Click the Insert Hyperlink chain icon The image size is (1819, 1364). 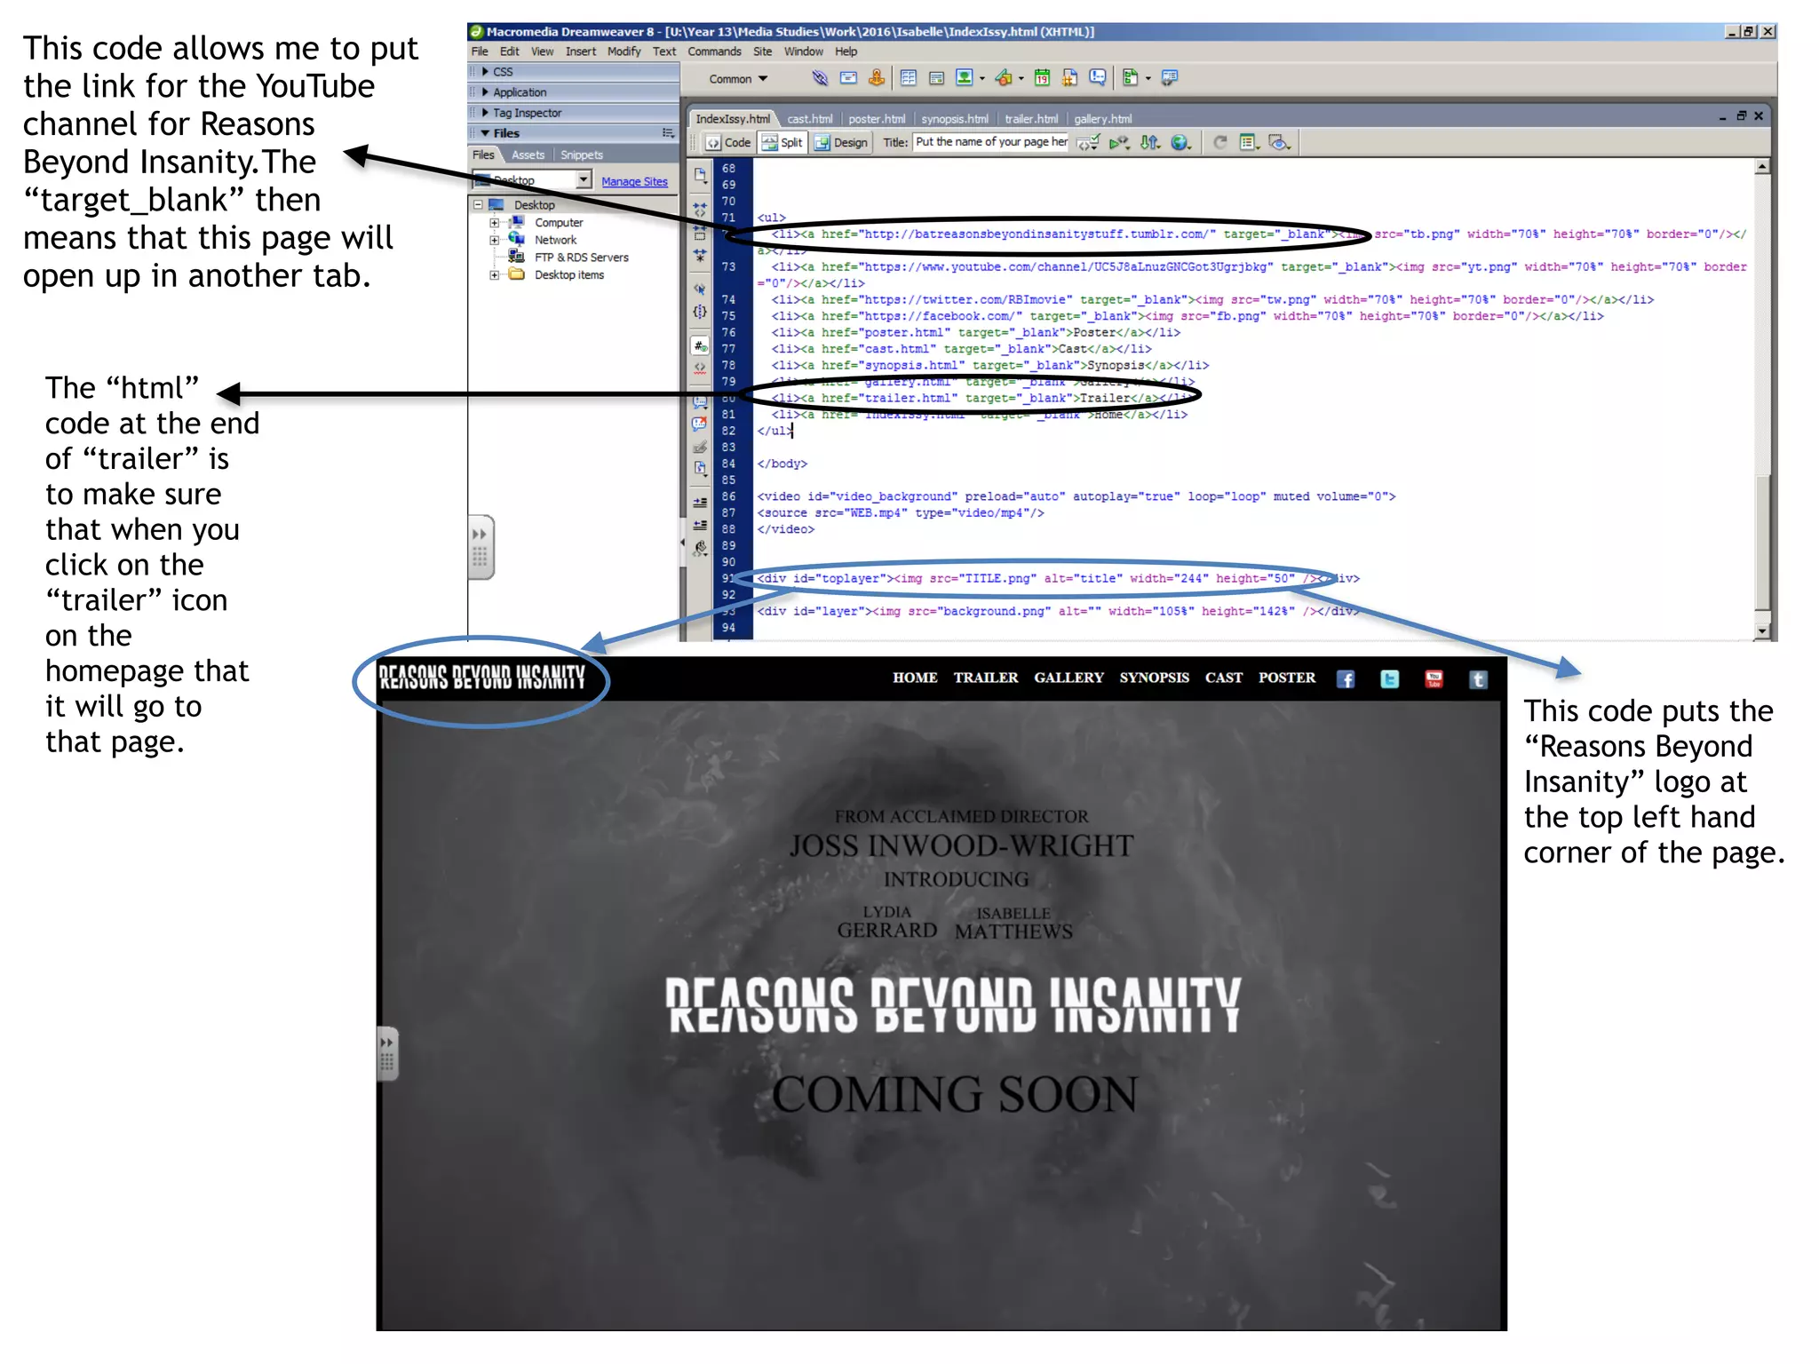click(x=820, y=78)
